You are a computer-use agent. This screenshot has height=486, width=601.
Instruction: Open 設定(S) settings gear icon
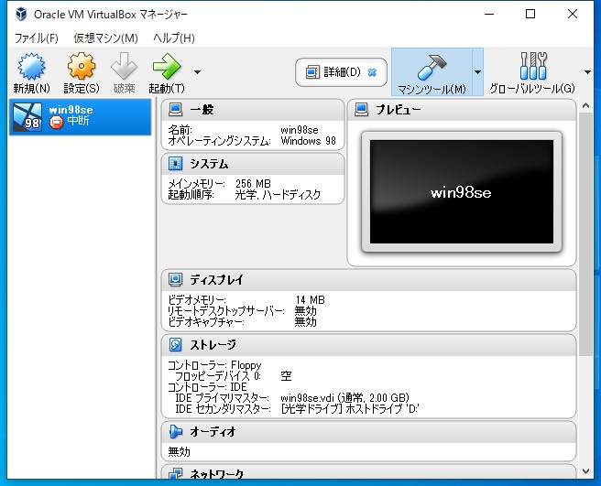click(82, 67)
